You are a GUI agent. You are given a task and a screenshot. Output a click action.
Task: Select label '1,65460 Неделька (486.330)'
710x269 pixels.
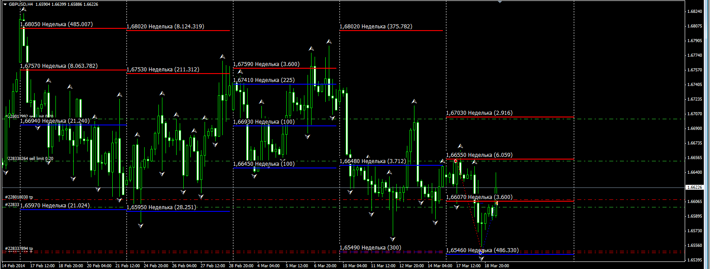pyautogui.click(x=482, y=250)
